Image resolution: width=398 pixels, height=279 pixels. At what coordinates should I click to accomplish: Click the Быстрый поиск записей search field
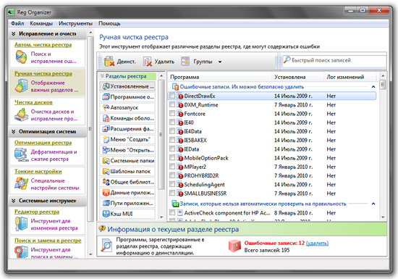[x=334, y=60]
